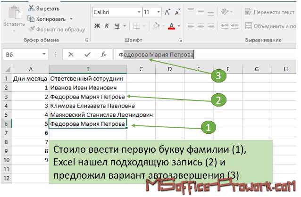
Task: Select row 12 header
Action: tap(6, 178)
